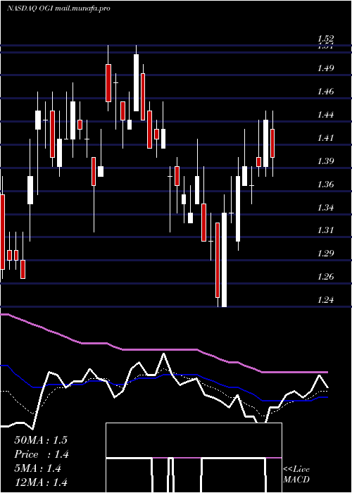This screenshot has width=352, height=493.
Task: Click the pink 50MA line
Action: coord(163,349)
